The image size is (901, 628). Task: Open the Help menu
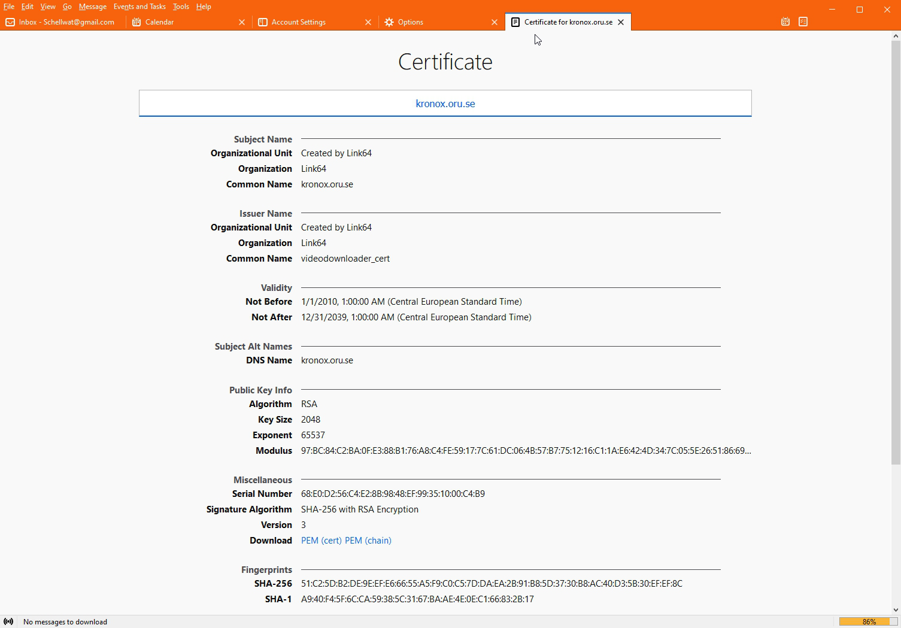[204, 7]
